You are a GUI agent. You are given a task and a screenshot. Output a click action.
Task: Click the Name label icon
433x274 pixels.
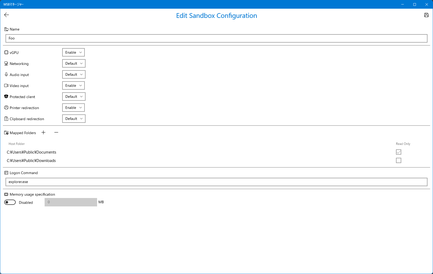pos(6,29)
